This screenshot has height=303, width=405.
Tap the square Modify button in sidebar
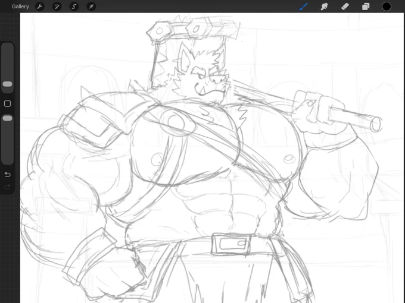(8, 103)
